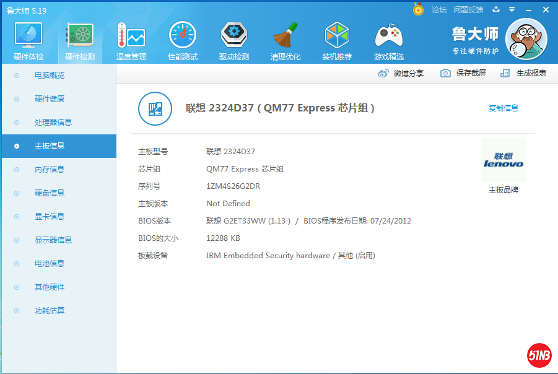Go to 电池信息 battery section
Image resolution: width=558 pixels, height=374 pixels.
pos(50,264)
